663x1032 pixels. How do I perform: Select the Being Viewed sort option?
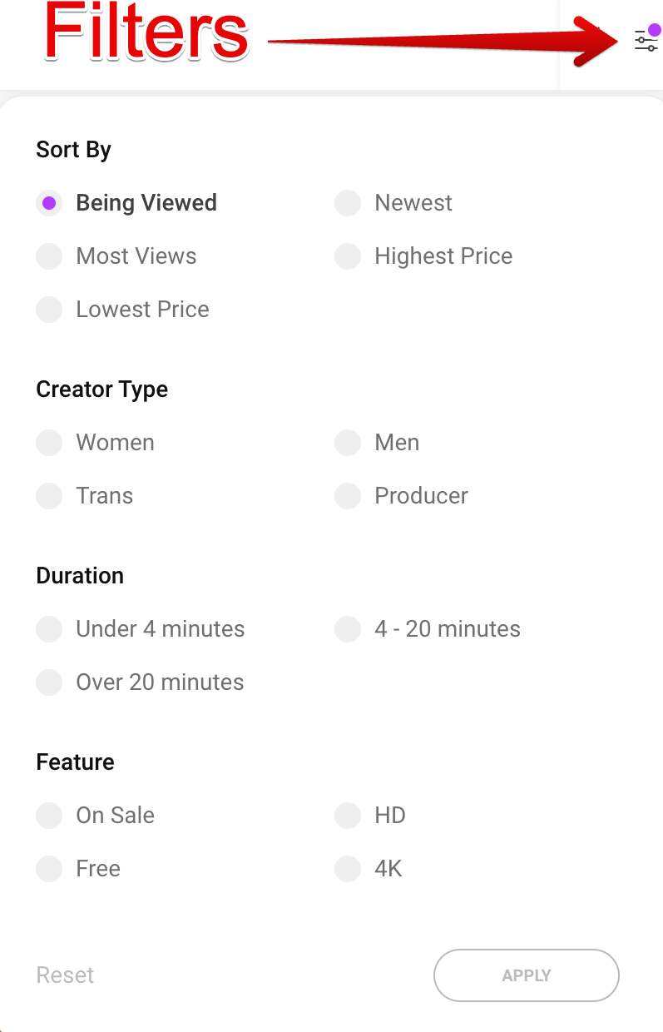tap(50, 203)
